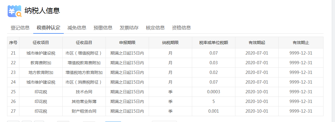
Task: Open the 资格信息 tab
Action: click(x=181, y=28)
